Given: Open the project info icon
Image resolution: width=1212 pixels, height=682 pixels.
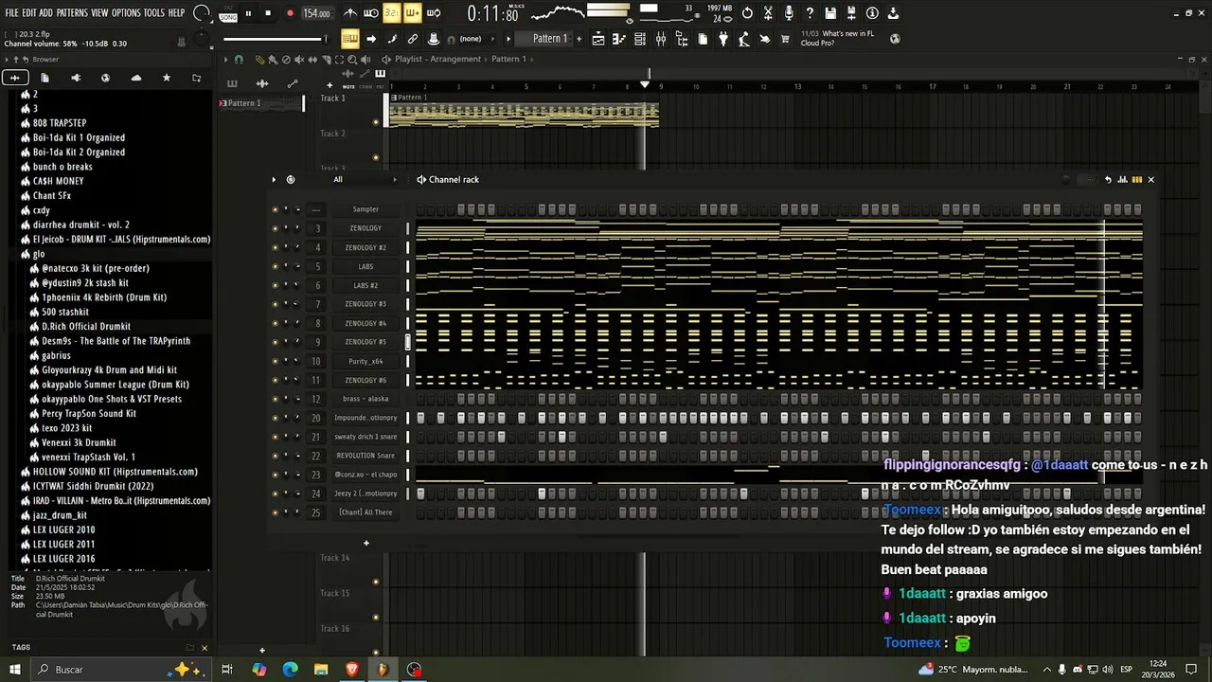Looking at the screenshot, I should tap(872, 13).
